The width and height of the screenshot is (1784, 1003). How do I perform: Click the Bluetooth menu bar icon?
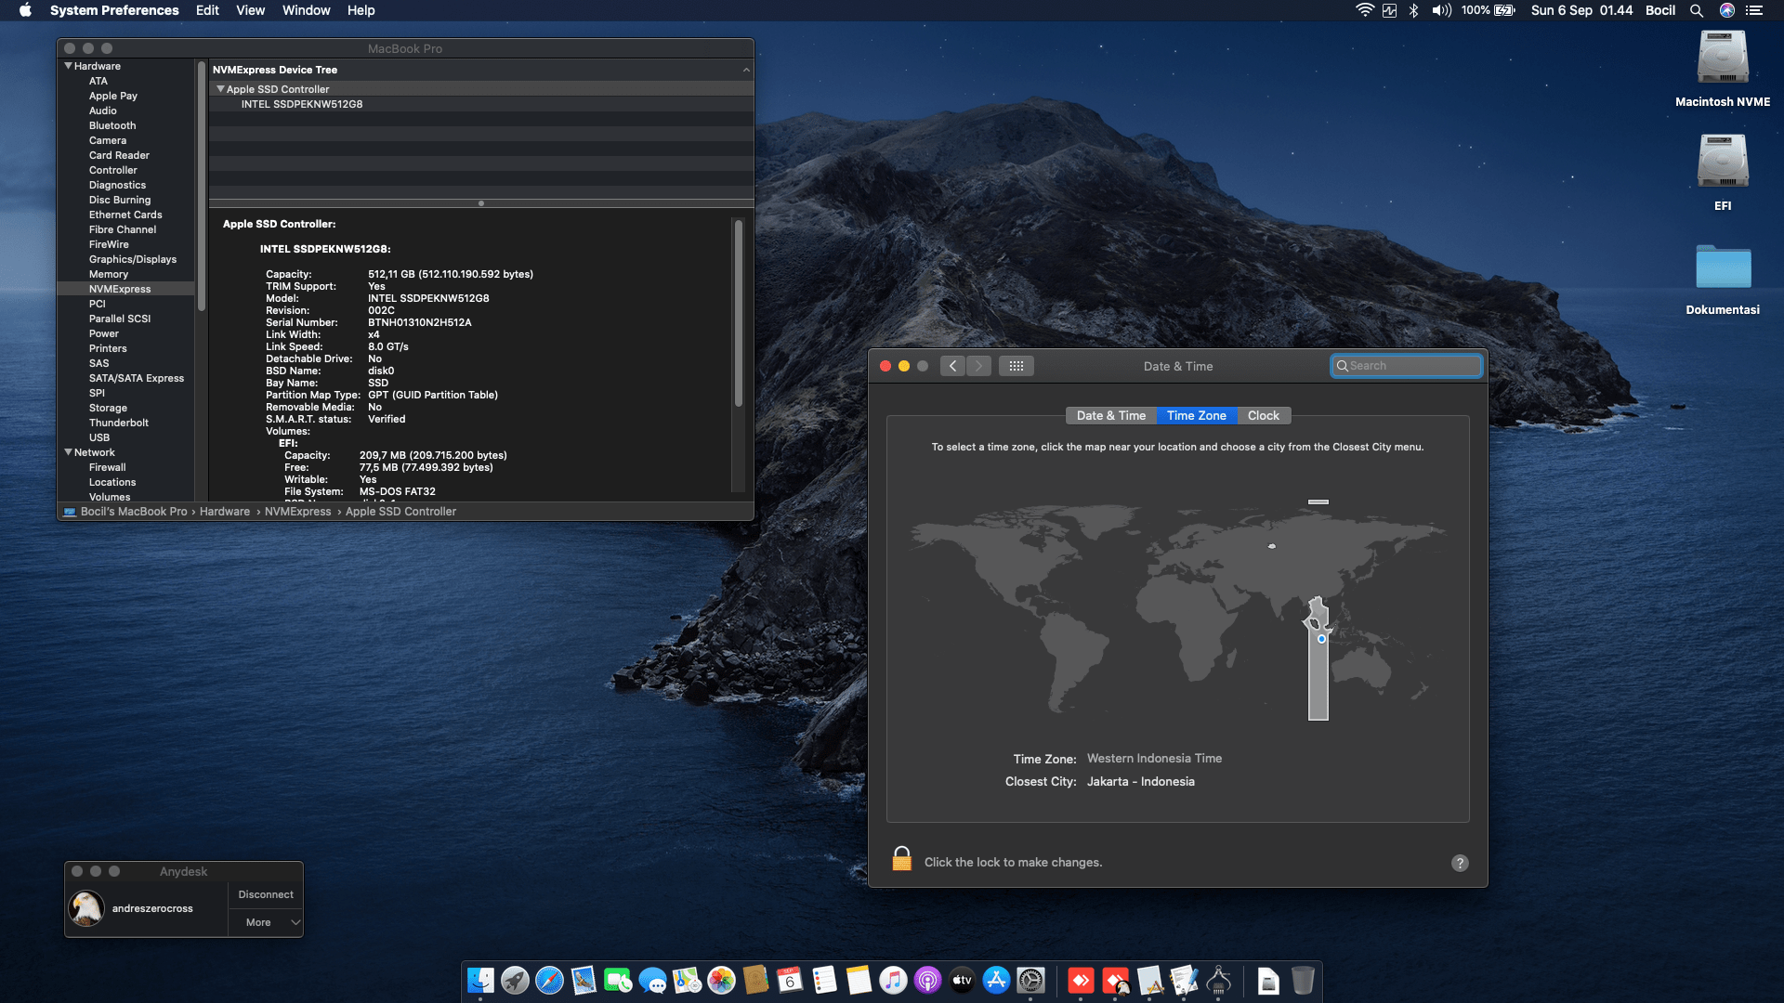[x=1413, y=10]
